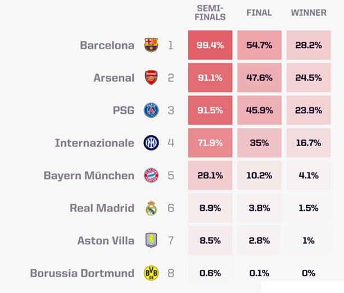Click the WINNER column header
Viewport: 344px width, 293px height.
coord(308,12)
